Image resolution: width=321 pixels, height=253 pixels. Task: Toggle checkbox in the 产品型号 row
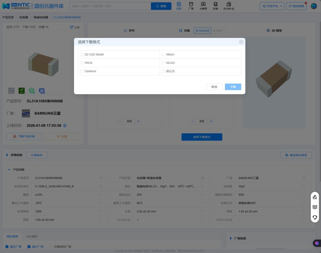point(101,178)
